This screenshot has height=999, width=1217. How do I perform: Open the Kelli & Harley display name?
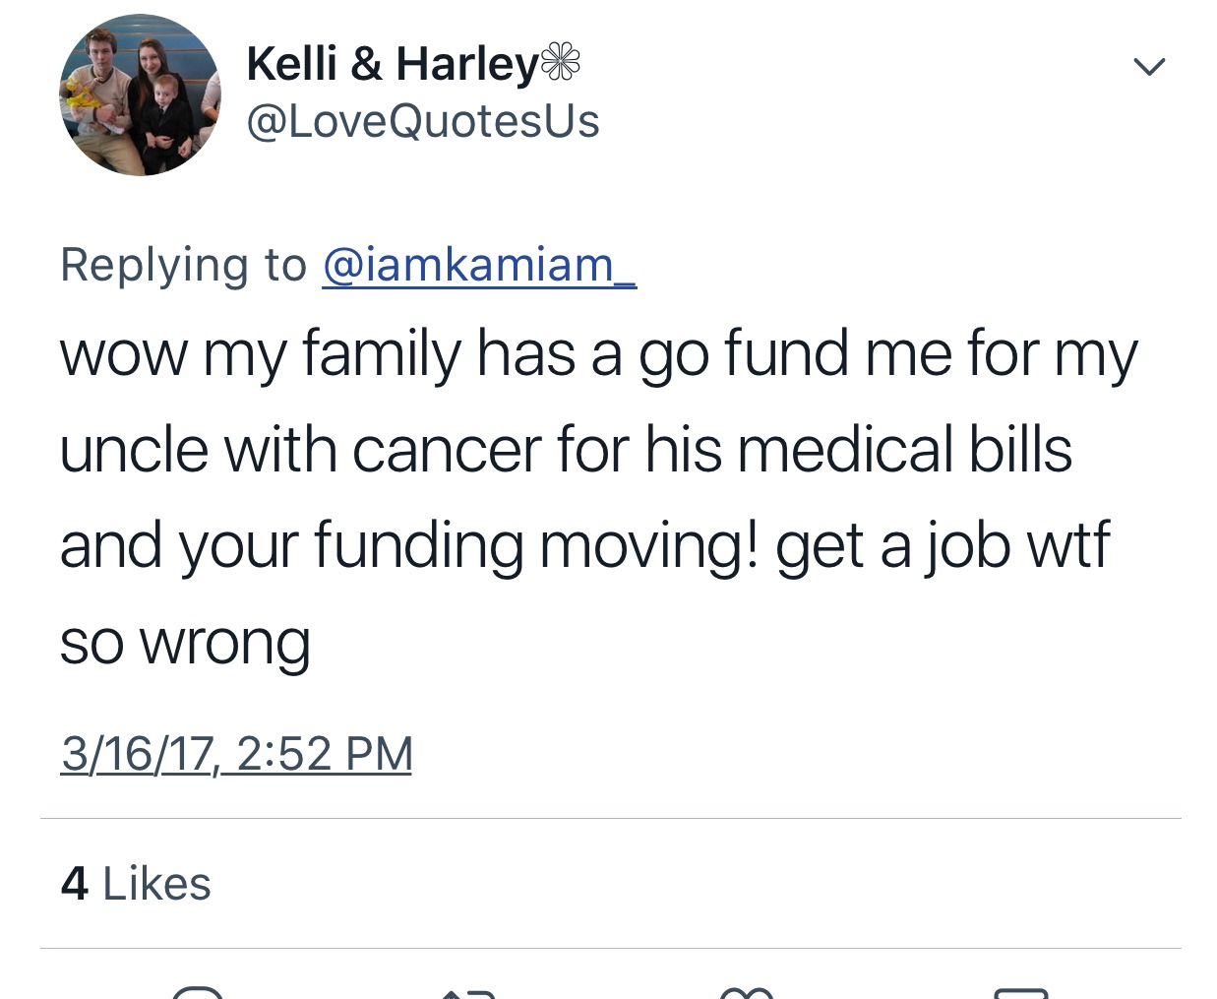click(392, 64)
